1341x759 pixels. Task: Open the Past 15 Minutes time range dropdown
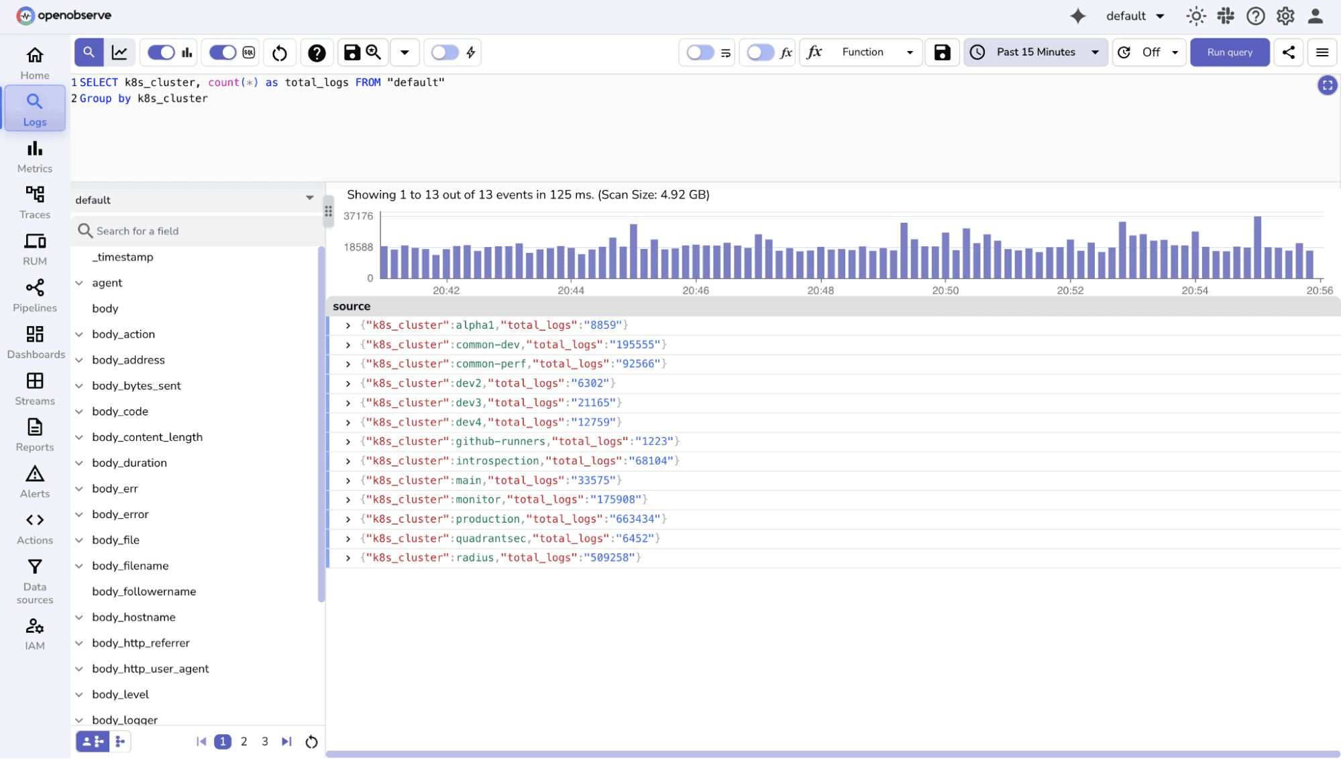tap(1035, 52)
